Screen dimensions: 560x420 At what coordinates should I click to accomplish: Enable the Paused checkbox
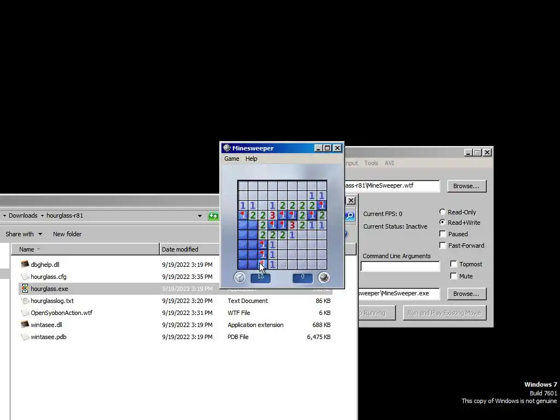click(442, 234)
